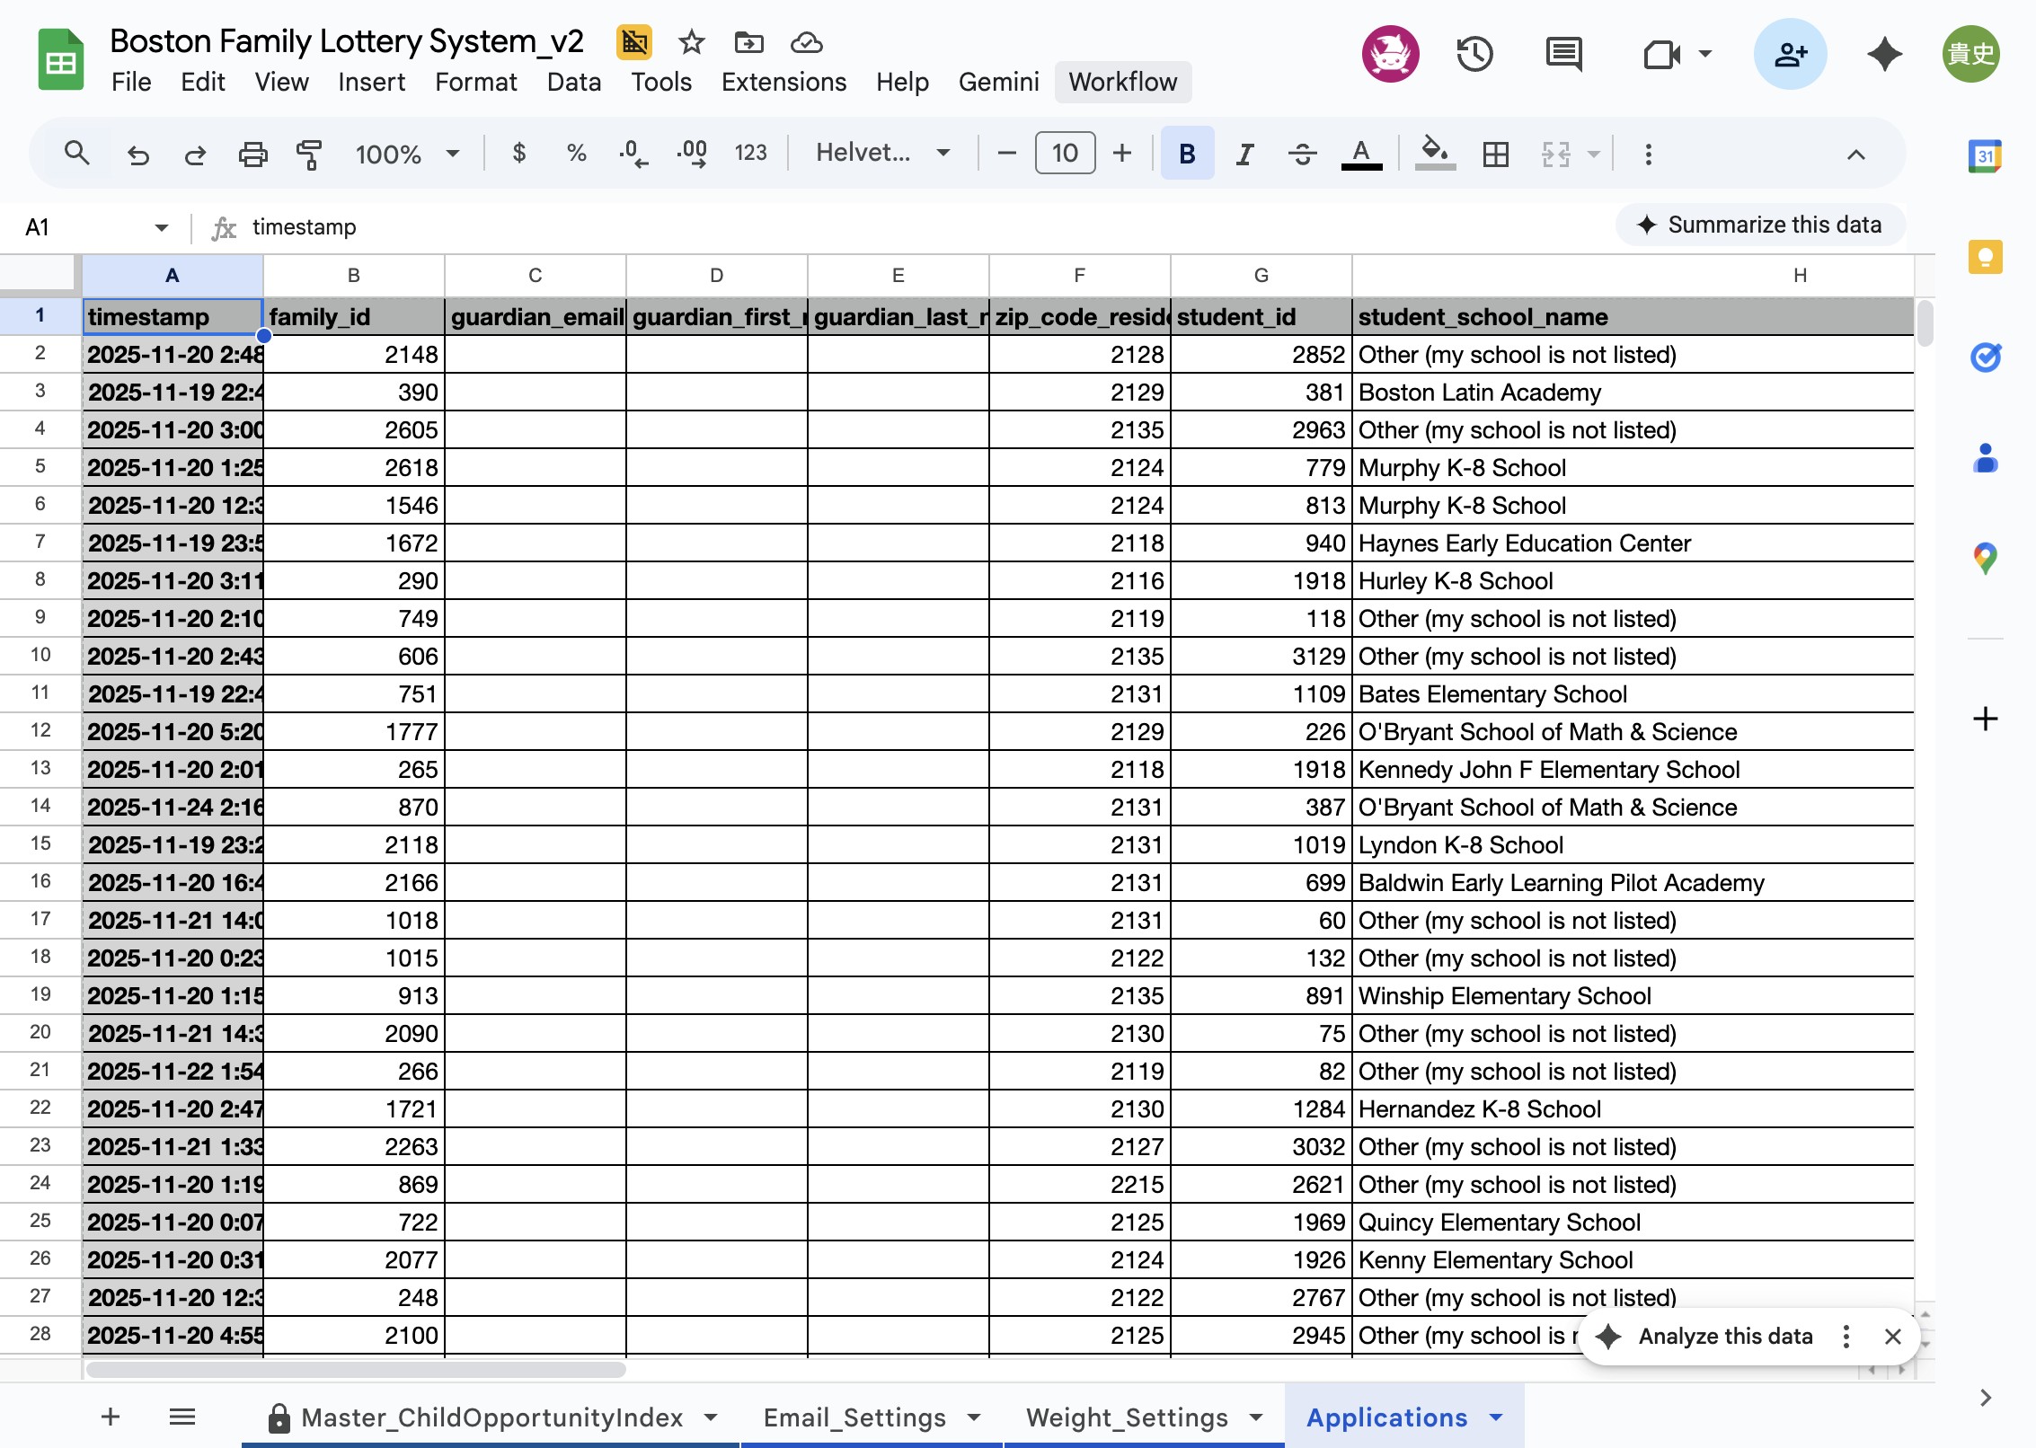The image size is (2036, 1448).
Task: Redo the last undone action
Action: tap(195, 155)
